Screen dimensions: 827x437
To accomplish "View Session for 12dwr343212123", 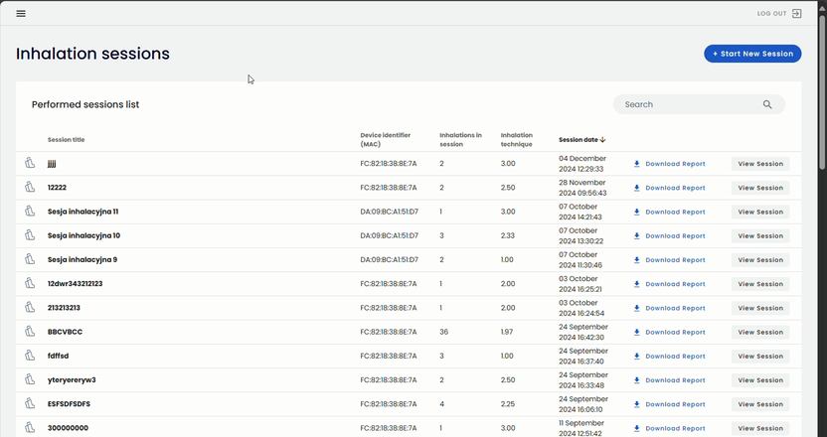I will pyautogui.click(x=760, y=284).
